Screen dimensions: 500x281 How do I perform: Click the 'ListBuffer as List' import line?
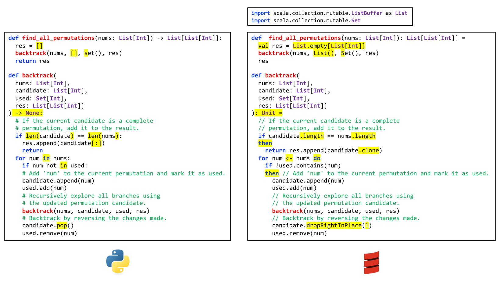coord(329,13)
